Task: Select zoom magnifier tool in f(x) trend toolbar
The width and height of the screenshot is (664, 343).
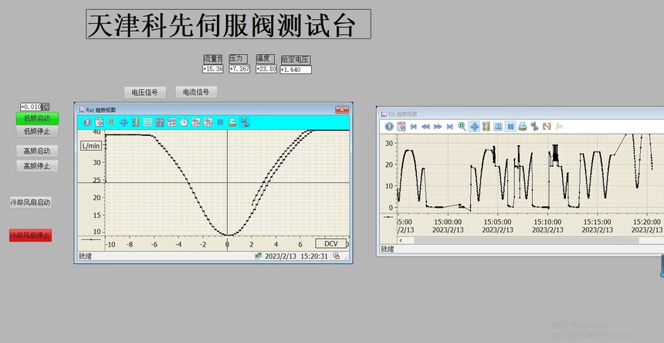Action: coord(111,122)
